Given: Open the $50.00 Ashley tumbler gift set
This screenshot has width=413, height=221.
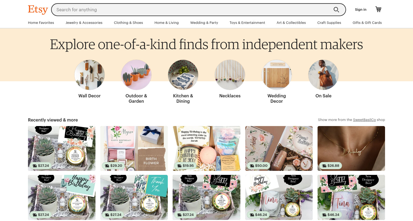Looking at the screenshot, I should tap(279, 148).
